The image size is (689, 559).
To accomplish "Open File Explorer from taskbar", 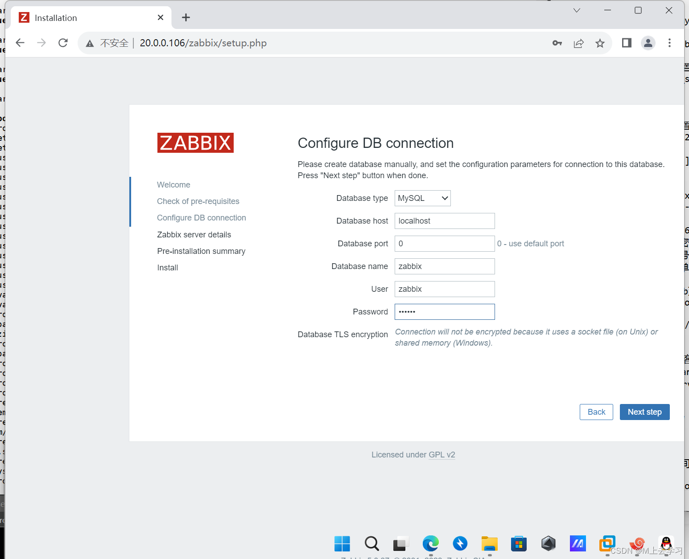I will [489, 543].
